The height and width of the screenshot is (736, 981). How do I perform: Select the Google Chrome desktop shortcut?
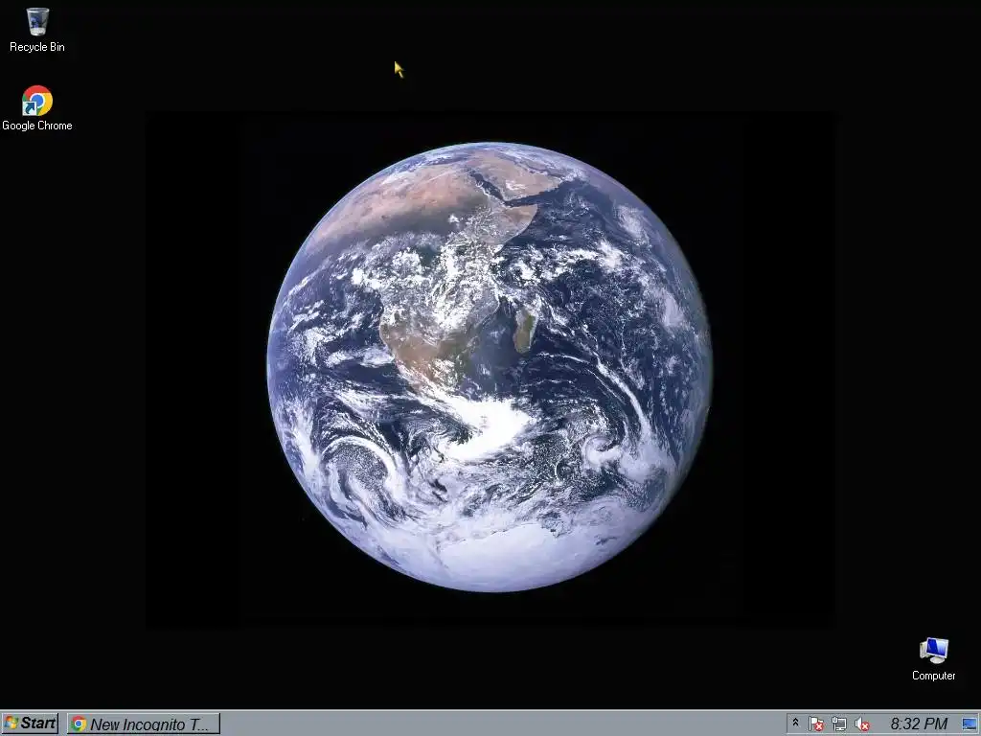[x=37, y=107]
